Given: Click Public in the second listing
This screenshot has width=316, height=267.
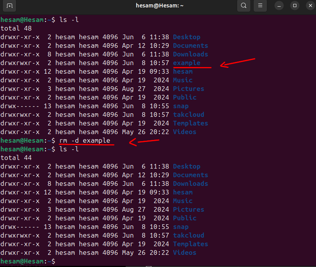Looking at the screenshot, I should (184, 218).
